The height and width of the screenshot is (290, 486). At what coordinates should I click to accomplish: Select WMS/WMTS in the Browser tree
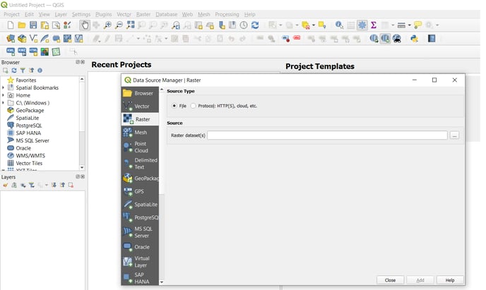[30, 156]
